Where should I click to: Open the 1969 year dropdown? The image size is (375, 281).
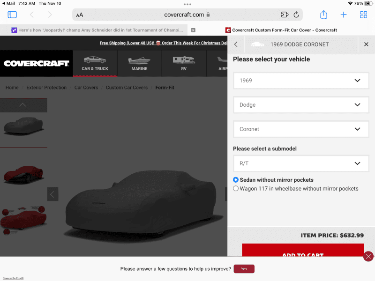click(x=301, y=81)
